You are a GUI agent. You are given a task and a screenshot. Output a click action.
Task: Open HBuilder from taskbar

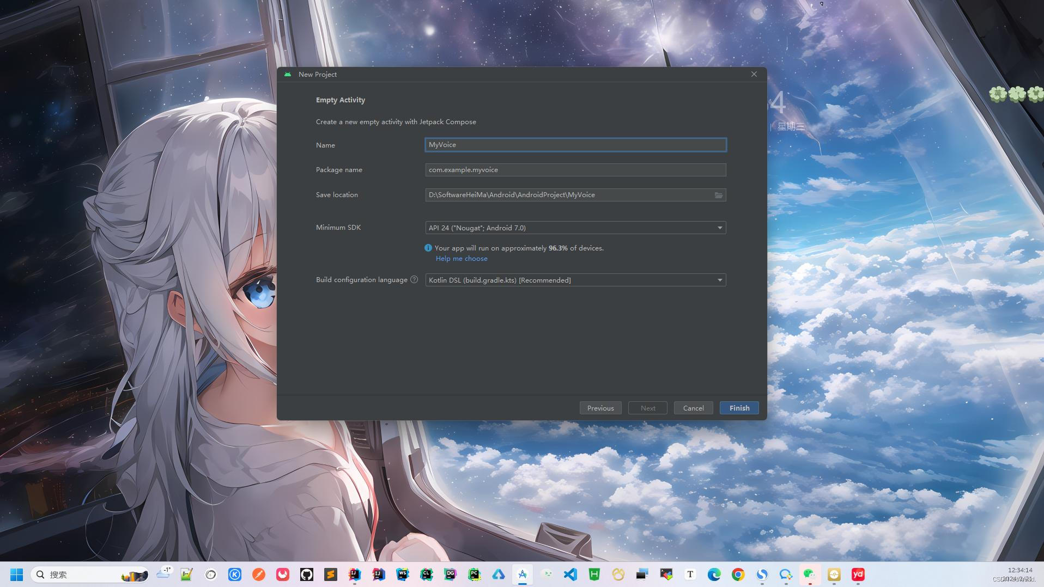(594, 574)
